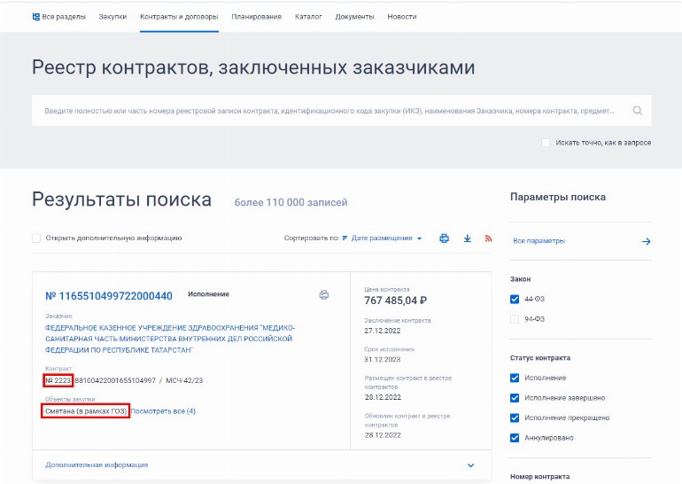Enable Искать точно, как в запросе checkbox
This screenshot has width=682, height=484.
(x=546, y=143)
